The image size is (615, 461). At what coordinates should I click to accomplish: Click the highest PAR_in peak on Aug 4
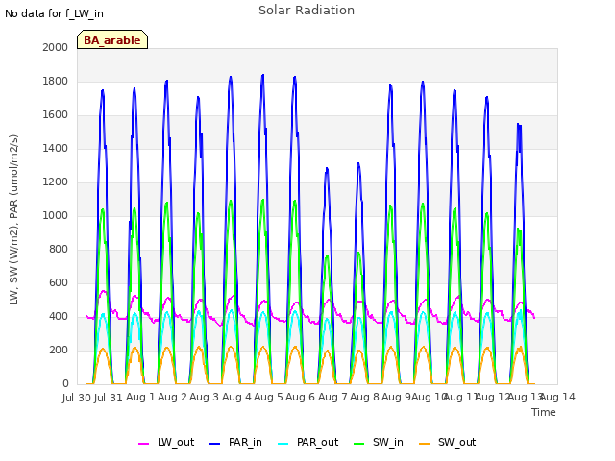click(x=262, y=75)
